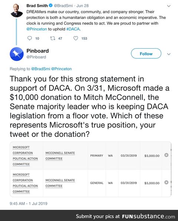The width and height of the screenshot is (178, 221).
Task: Click the @BradSmi handle beside Brad Smith
Action: tap(63, 6)
